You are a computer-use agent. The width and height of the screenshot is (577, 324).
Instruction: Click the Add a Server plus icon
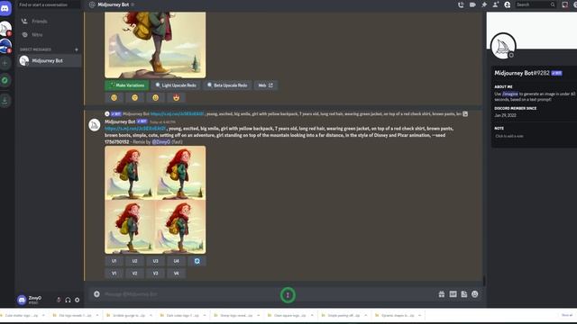click(5, 63)
